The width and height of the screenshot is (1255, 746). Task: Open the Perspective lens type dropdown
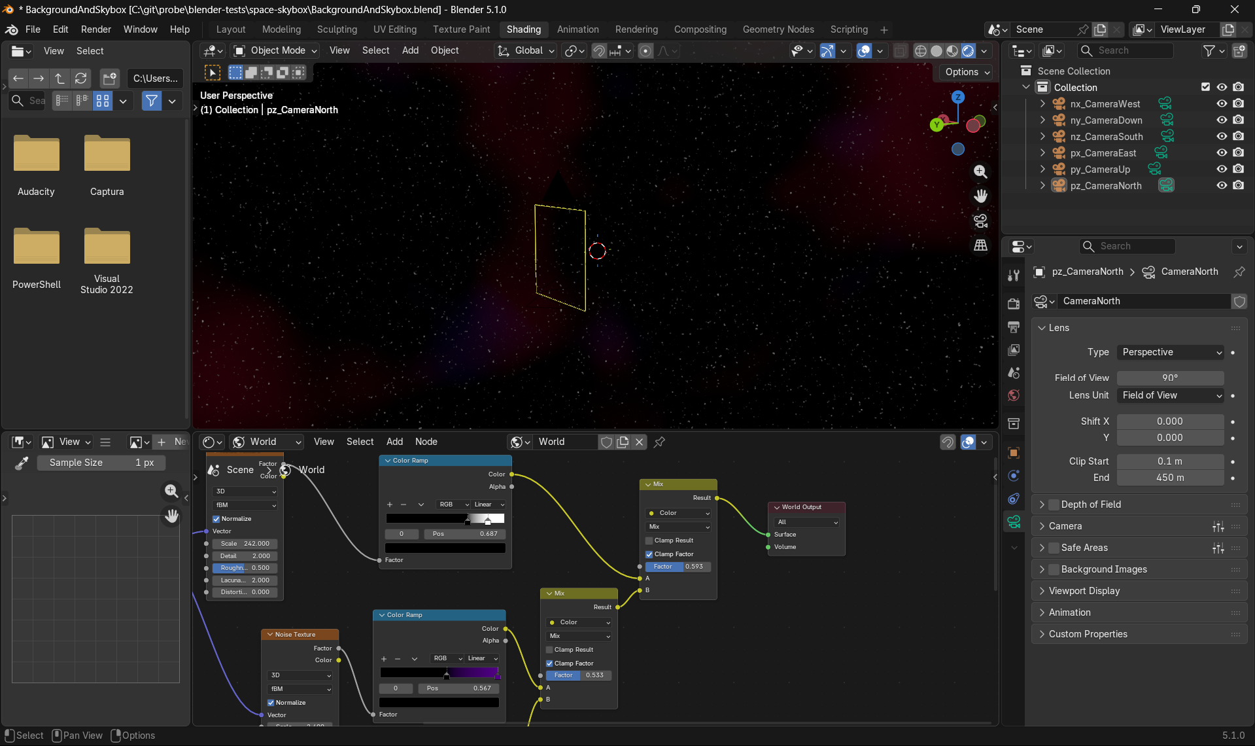[x=1169, y=352]
